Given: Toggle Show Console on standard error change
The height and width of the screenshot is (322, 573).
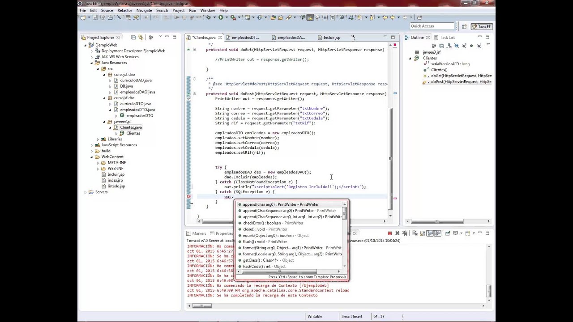Looking at the screenshot, I should [x=438, y=233].
